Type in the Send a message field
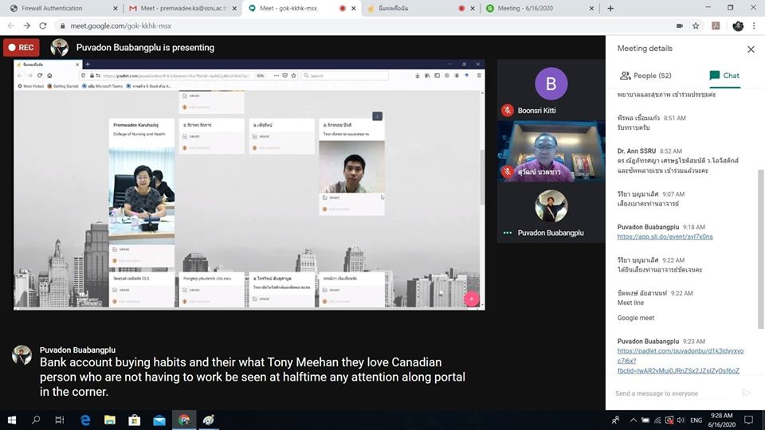765x430 pixels. click(673, 393)
